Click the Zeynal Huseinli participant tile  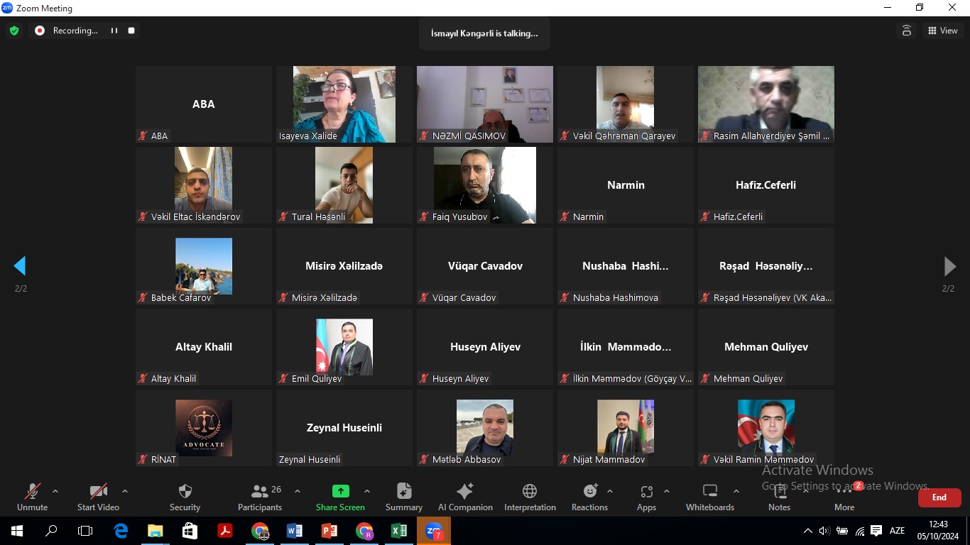tap(344, 428)
